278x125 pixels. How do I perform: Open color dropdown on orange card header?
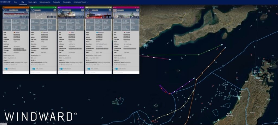coord(5,7)
